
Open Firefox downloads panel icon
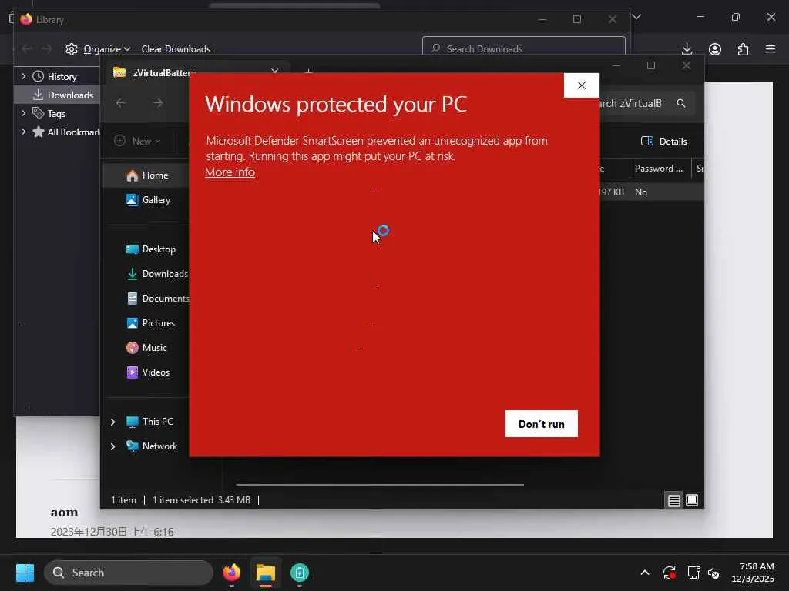(x=687, y=48)
